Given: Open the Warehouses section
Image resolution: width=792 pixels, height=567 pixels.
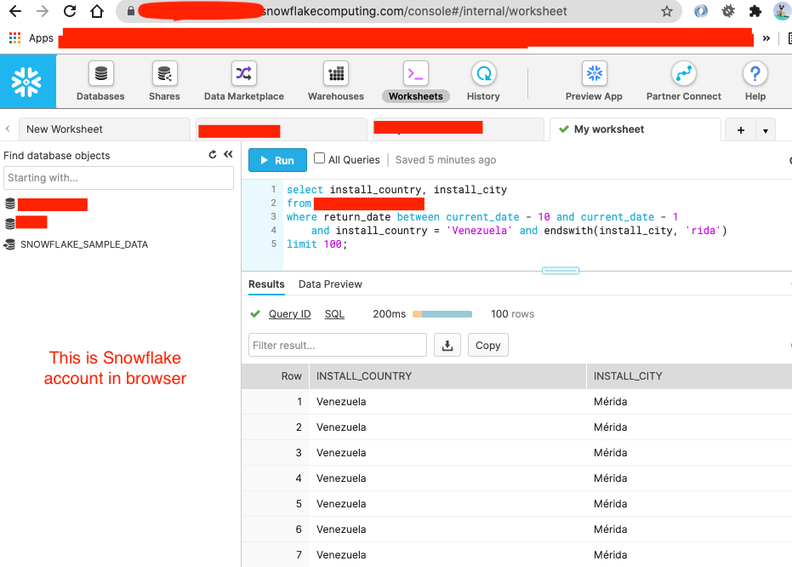Looking at the screenshot, I should (334, 81).
